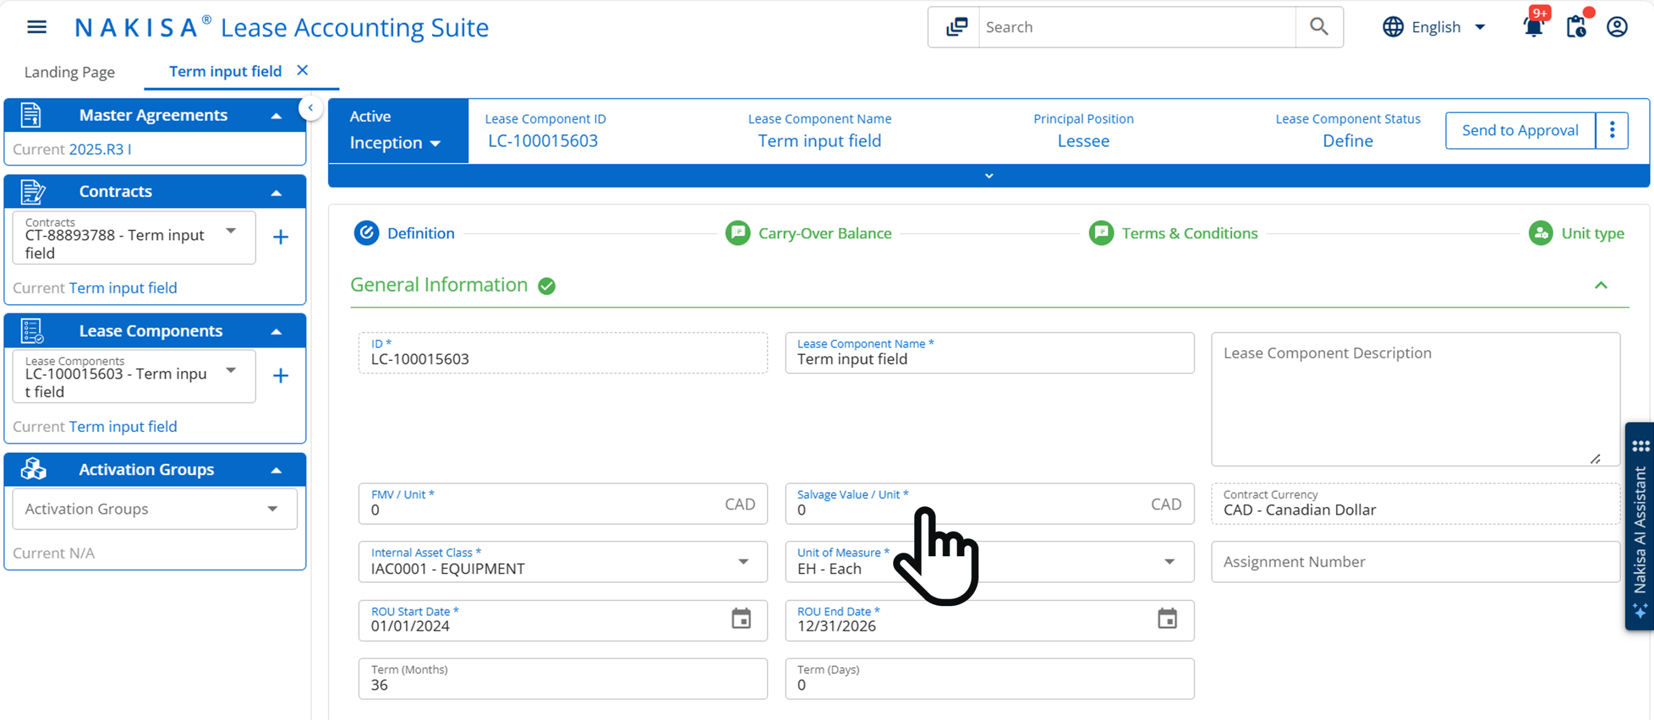Go to the Terms & Conditions step
1654x720 pixels.
(1173, 234)
